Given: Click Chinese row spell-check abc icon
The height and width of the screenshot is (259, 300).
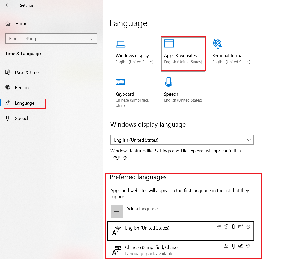Looking at the screenshot, I should coord(248,246).
